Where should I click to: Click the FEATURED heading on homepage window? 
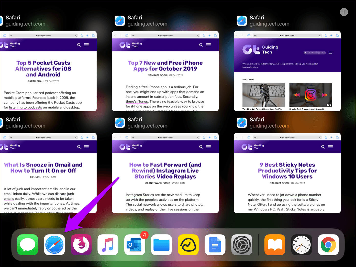pos(248,80)
